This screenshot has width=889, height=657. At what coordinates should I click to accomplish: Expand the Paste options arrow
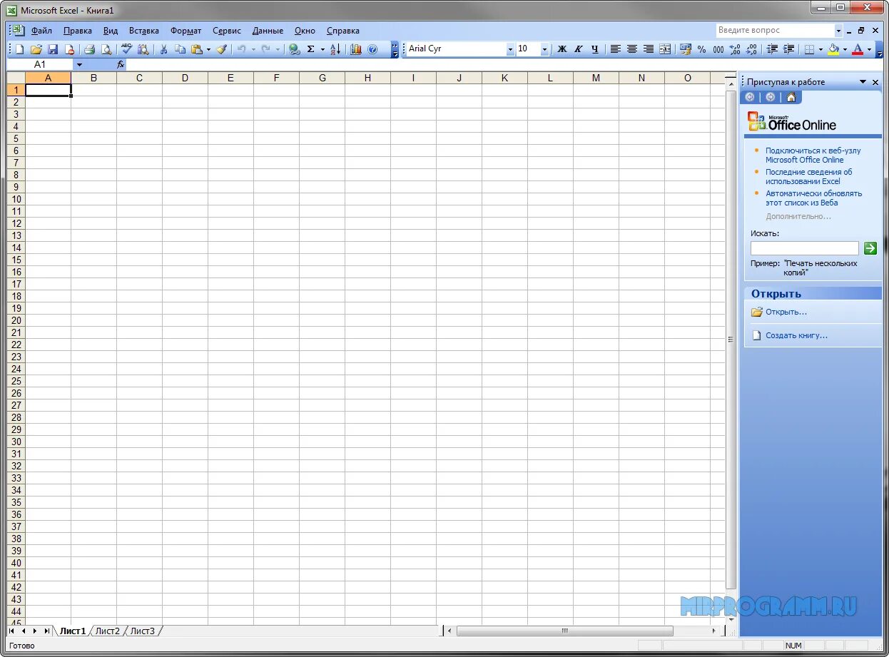click(x=208, y=49)
